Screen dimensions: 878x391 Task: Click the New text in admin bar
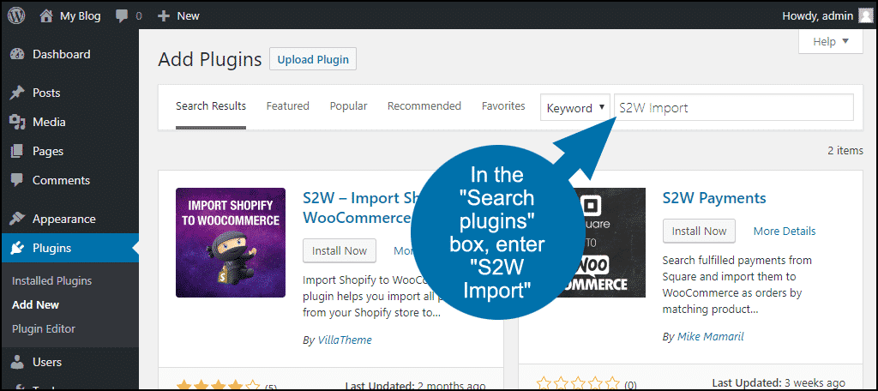tap(188, 16)
